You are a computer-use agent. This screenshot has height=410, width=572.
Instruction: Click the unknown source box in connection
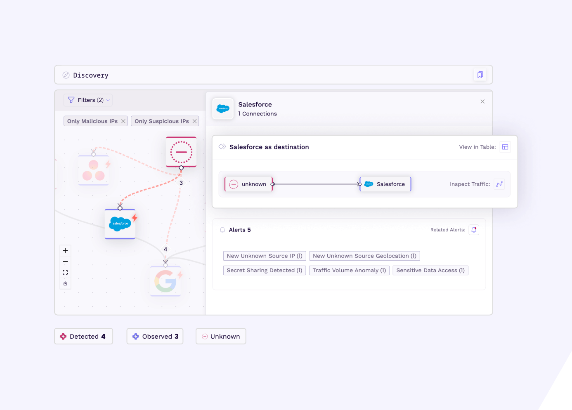point(249,184)
